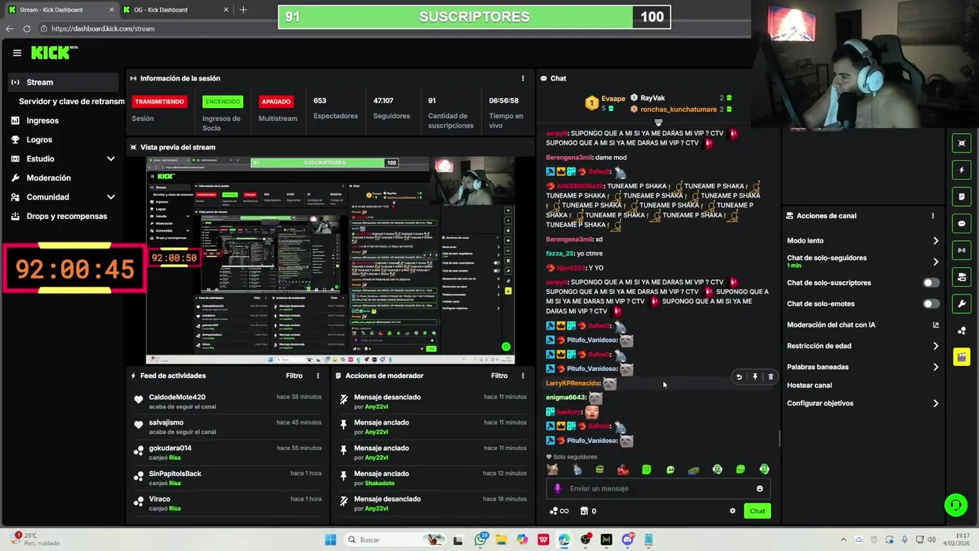The height and width of the screenshot is (551, 979).
Task: Open external Moderación del chat con IA icon
Action: pyautogui.click(x=935, y=325)
